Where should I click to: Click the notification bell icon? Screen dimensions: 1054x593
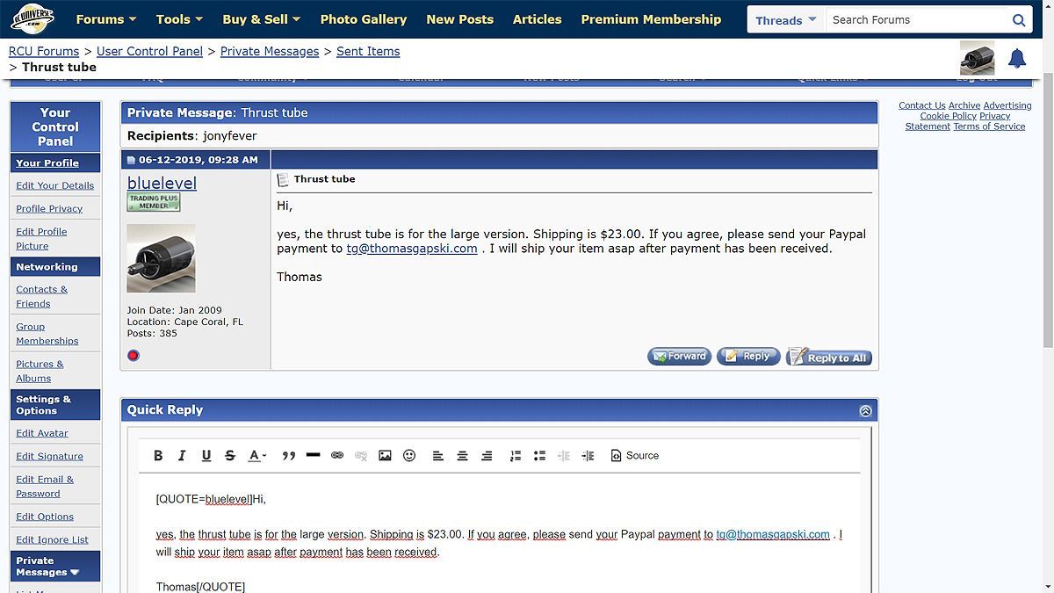[1017, 59]
